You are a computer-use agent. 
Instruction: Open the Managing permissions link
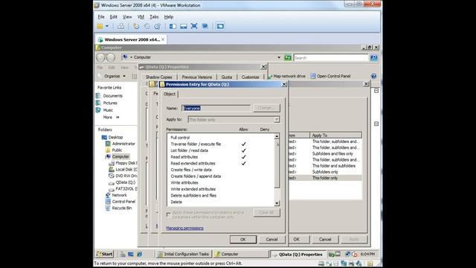coord(184,229)
